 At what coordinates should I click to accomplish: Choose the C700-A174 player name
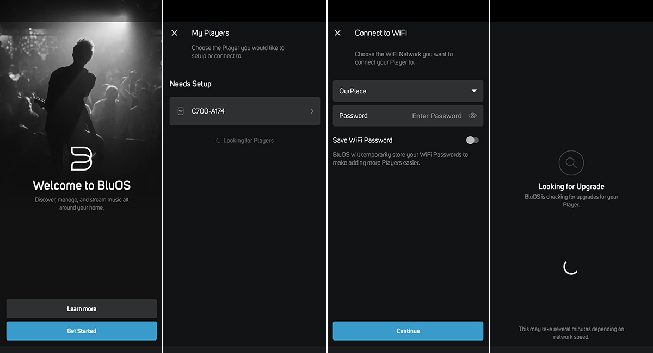pyautogui.click(x=208, y=111)
